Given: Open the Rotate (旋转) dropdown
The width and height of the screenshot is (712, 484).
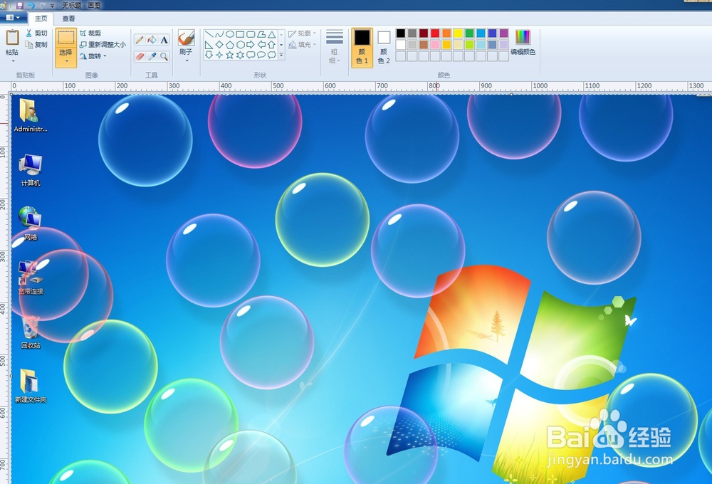Looking at the screenshot, I should (93, 56).
